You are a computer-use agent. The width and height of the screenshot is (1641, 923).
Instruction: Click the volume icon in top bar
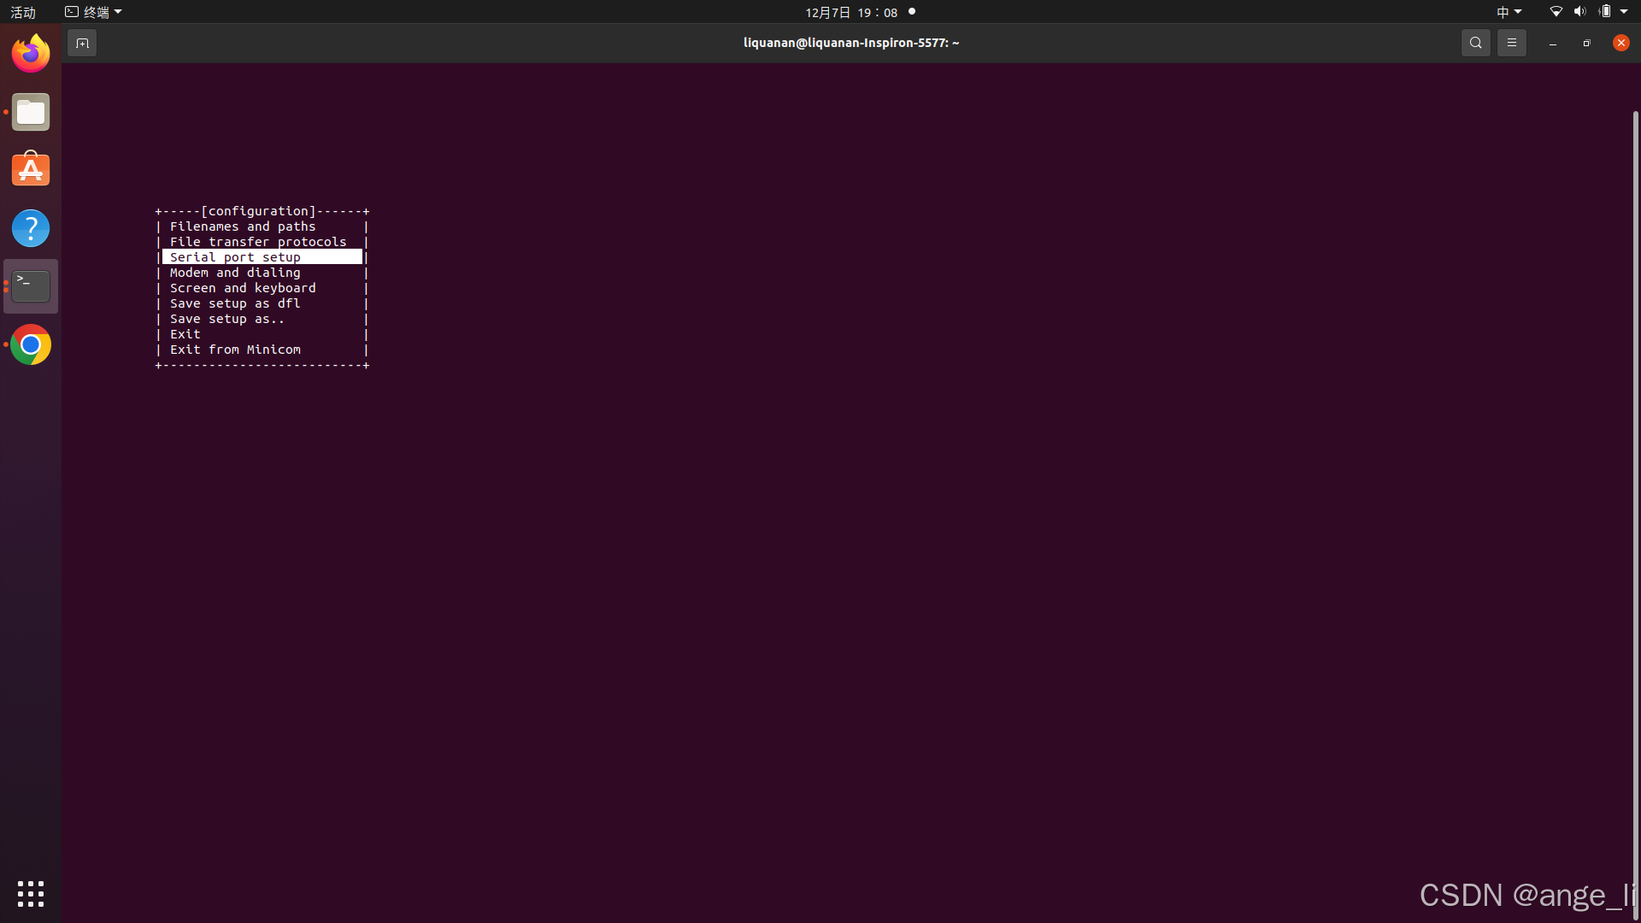(1579, 12)
